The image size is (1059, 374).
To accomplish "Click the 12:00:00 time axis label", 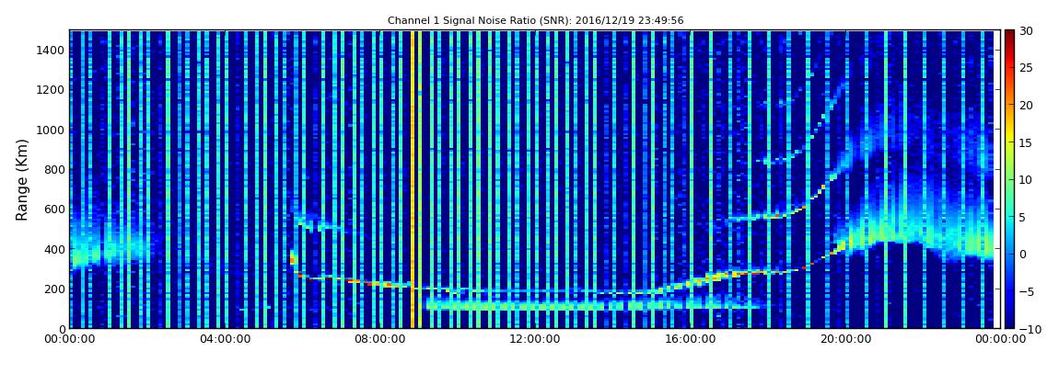I will (533, 340).
